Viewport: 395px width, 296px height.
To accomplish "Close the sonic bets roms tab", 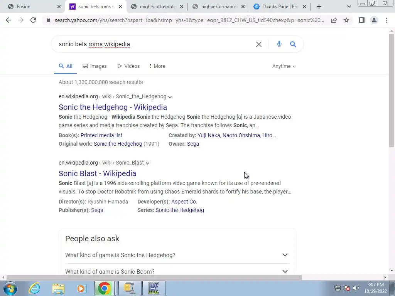I will [x=120, y=7].
